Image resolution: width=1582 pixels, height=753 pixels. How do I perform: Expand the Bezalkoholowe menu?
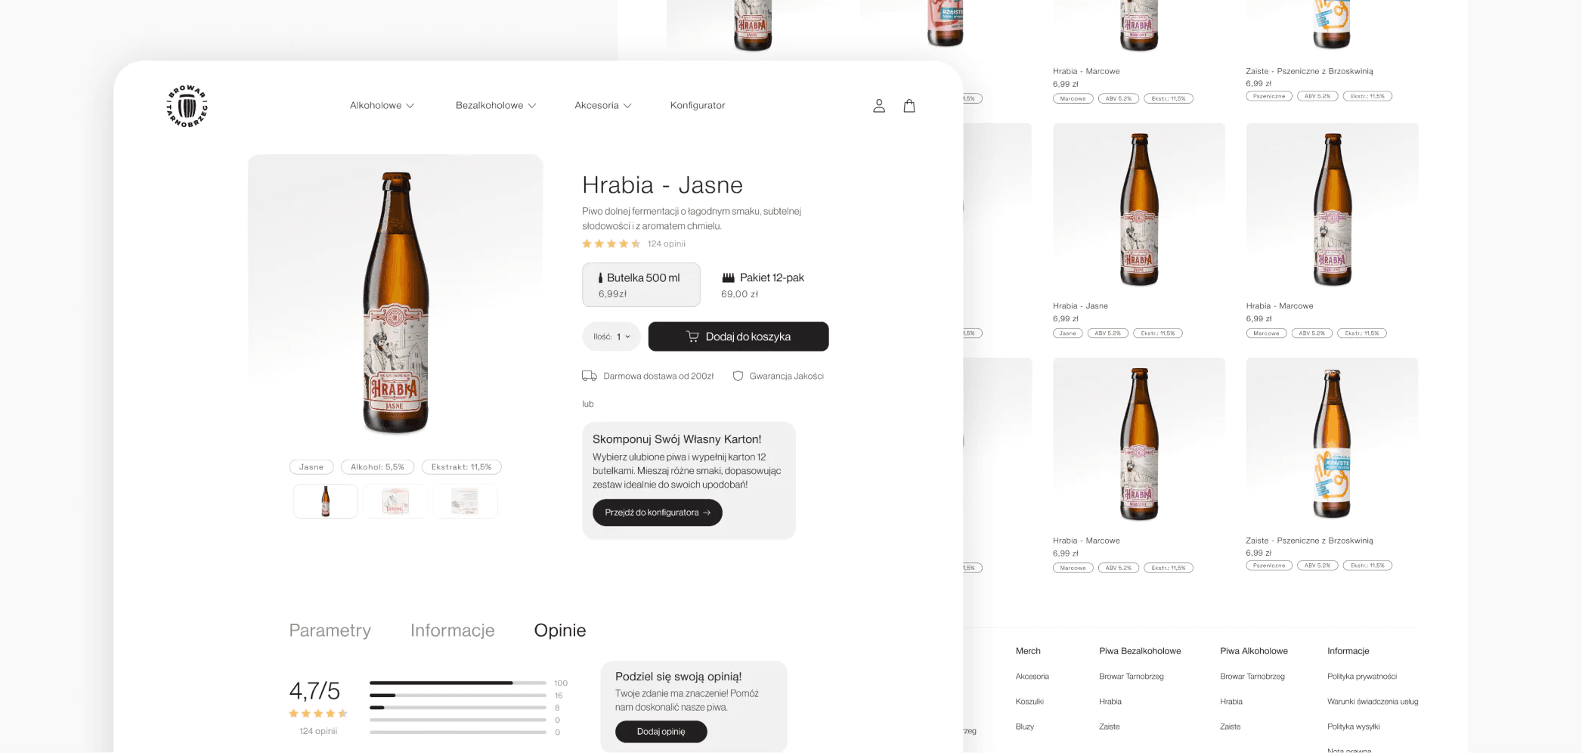coord(495,106)
